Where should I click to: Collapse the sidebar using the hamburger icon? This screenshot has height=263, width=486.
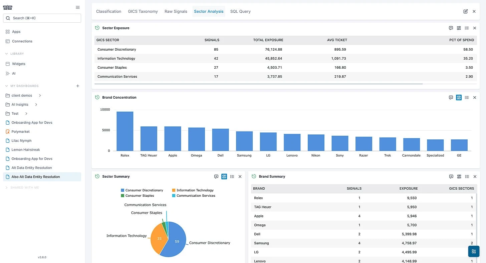[x=77, y=7]
